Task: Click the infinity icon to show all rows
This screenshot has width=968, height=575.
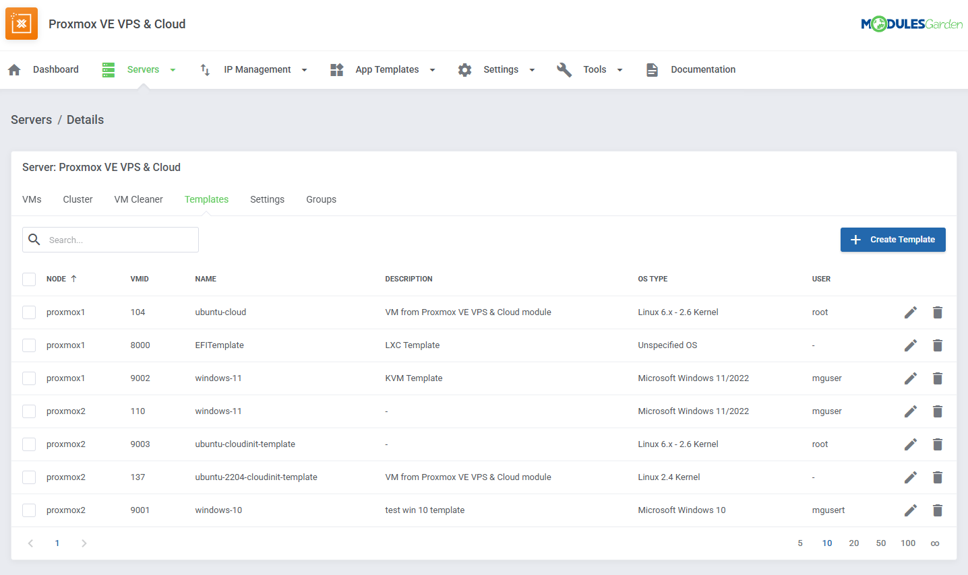Action: pyautogui.click(x=935, y=543)
